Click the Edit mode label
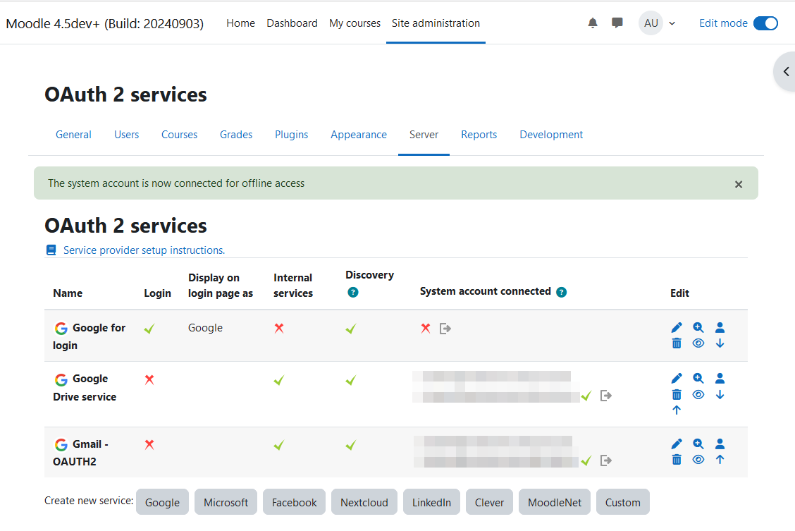 click(x=723, y=23)
